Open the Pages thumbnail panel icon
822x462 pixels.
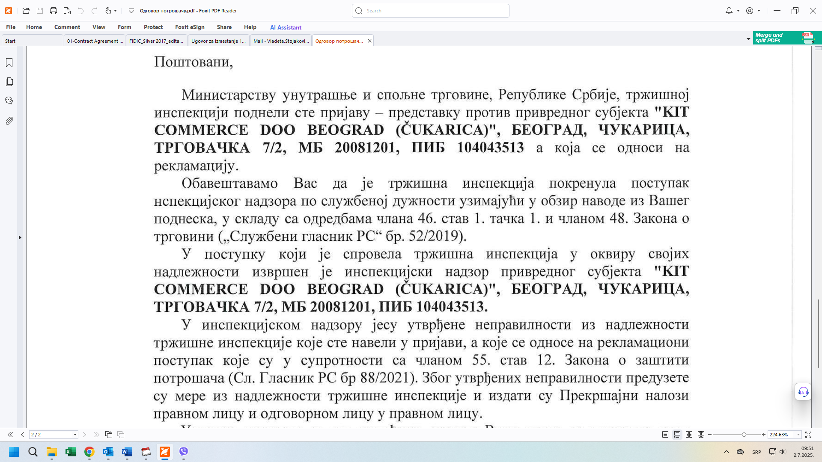tap(9, 82)
